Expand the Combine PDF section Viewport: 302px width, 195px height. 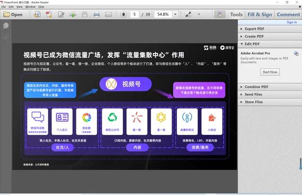pyautogui.click(x=270, y=87)
